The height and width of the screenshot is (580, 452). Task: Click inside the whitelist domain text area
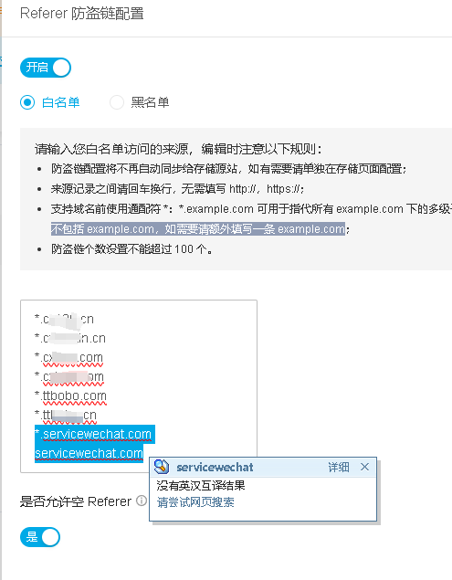click(139, 386)
